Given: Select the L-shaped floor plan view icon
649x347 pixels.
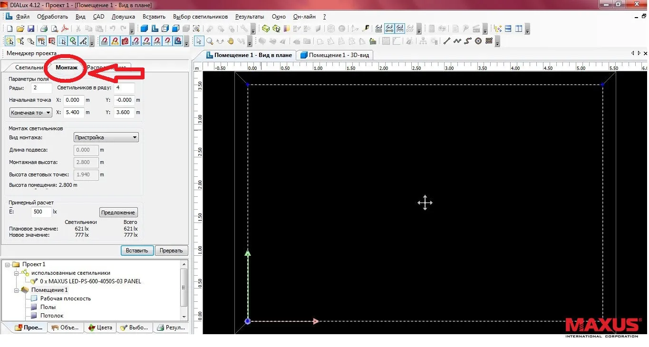Looking at the screenshot, I should (x=155, y=29).
